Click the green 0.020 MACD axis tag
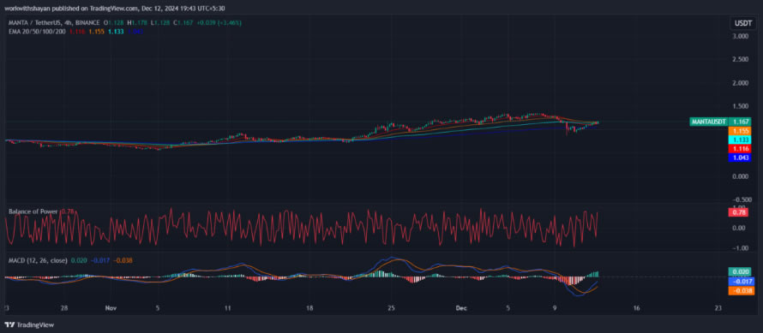 741,271
